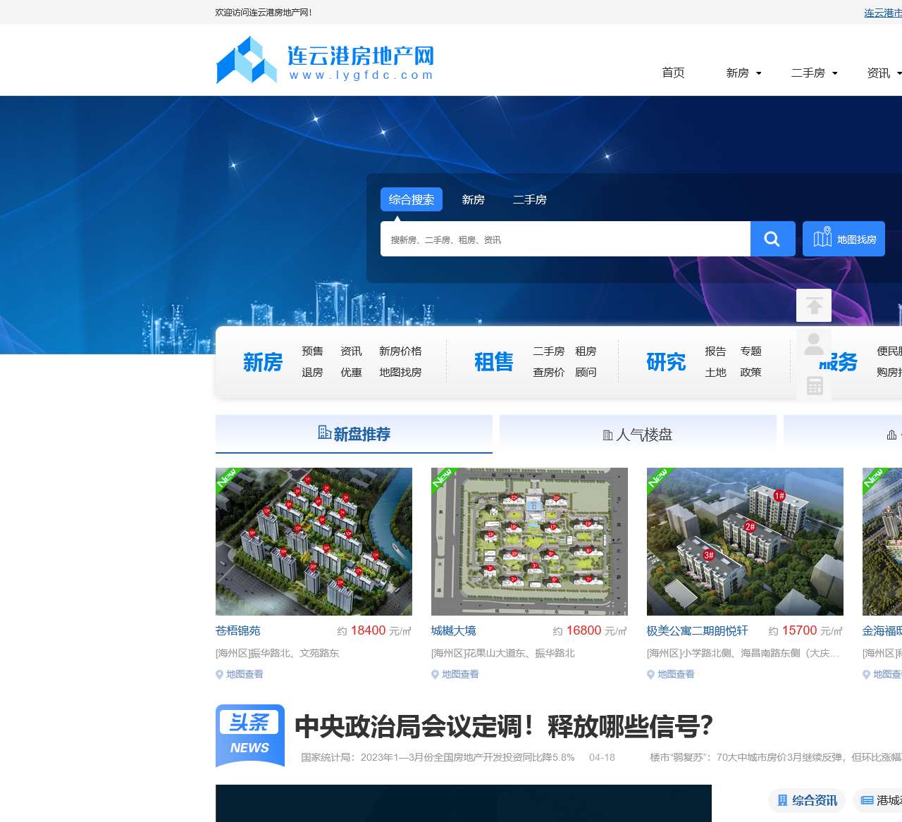Click 地图查看 pin under 极美公寓二期朗悦轩

(x=671, y=674)
